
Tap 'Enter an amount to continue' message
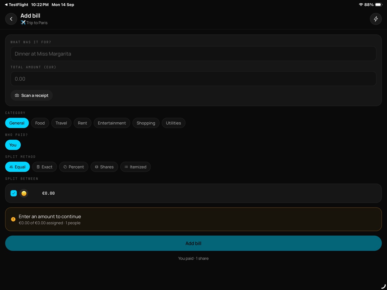50,217
